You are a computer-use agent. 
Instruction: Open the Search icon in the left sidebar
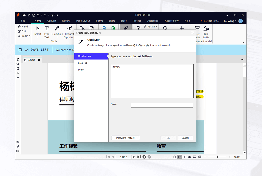[18, 64]
